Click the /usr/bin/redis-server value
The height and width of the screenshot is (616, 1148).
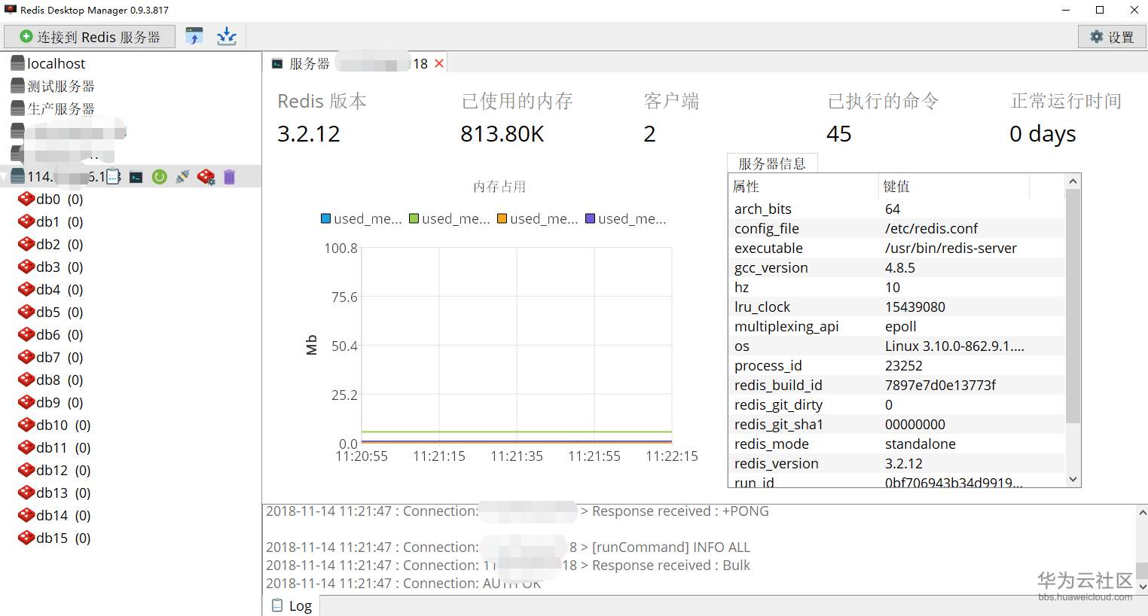[x=951, y=248]
